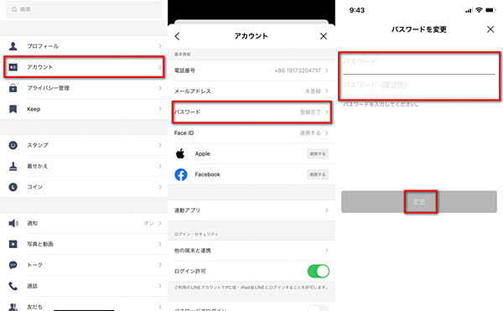Image resolution: width=503 pixels, height=311 pixels.
Task: Expand the Face ID row chevron
Action: click(x=327, y=132)
